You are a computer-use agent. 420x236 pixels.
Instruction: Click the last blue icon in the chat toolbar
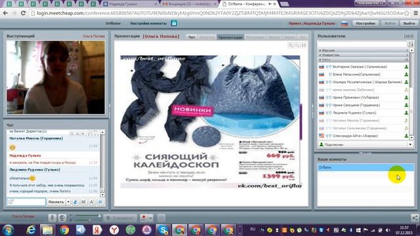tap(100, 202)
